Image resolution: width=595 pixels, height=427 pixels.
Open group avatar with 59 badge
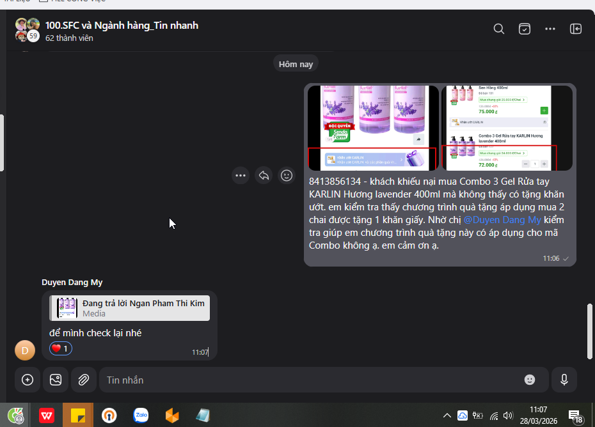pos(28,30)
